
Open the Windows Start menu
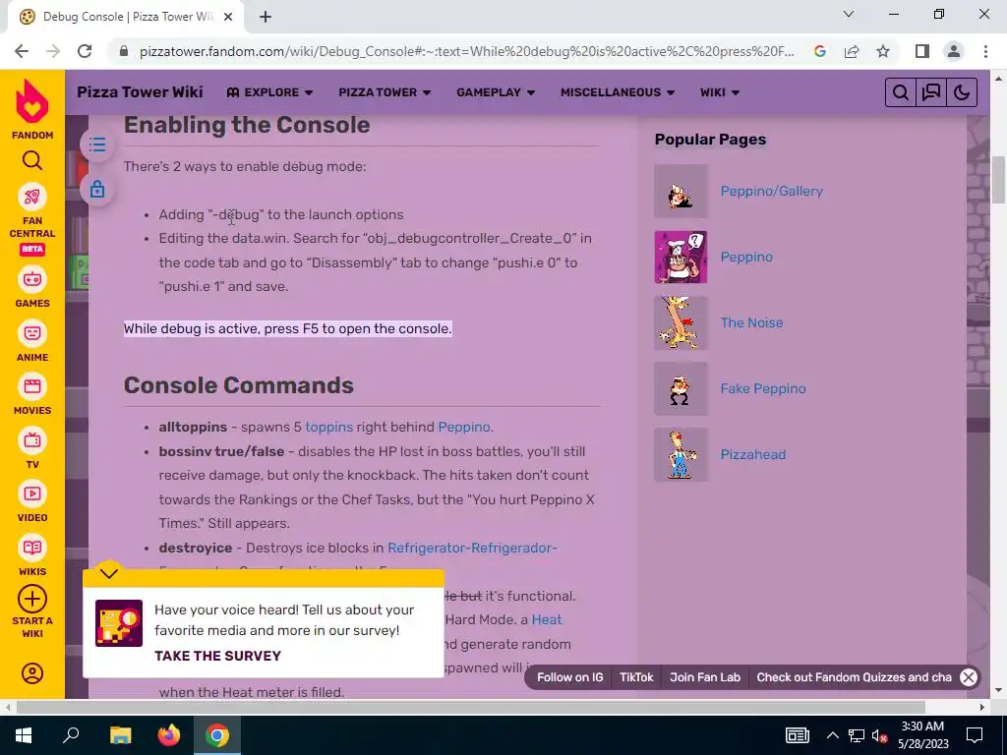click(24, 735)
